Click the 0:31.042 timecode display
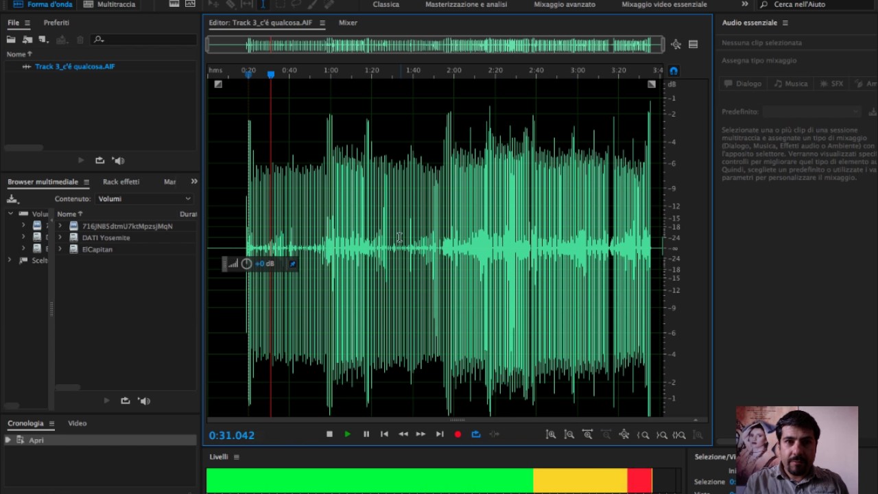 point(232,435)
